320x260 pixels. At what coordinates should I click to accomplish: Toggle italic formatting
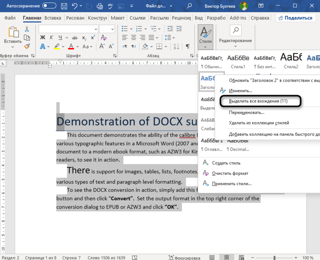(51, 37)
